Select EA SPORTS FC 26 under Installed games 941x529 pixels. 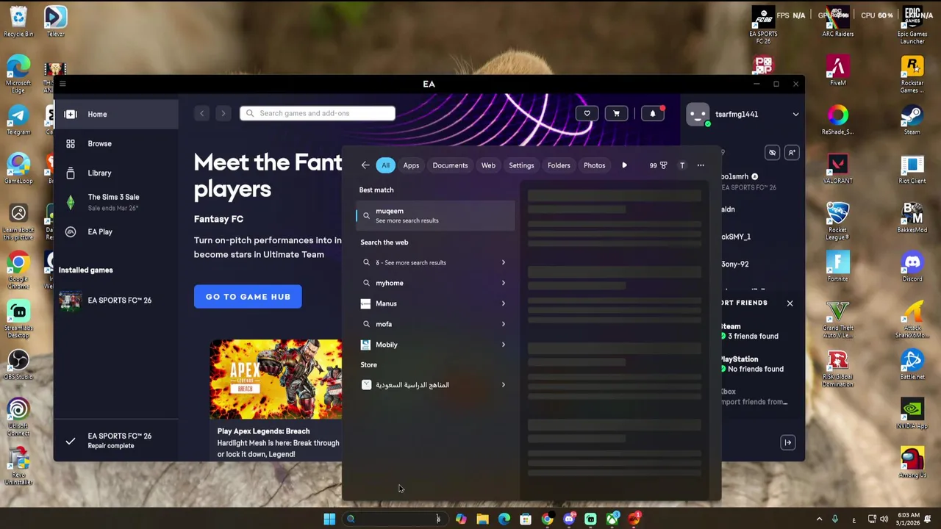115,300
